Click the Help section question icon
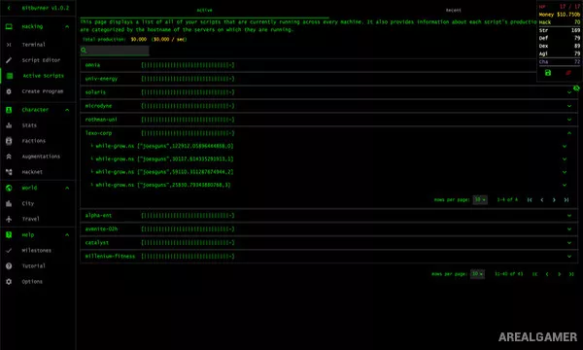This screenshot has width=583, height=350. (x=9, y=234)
